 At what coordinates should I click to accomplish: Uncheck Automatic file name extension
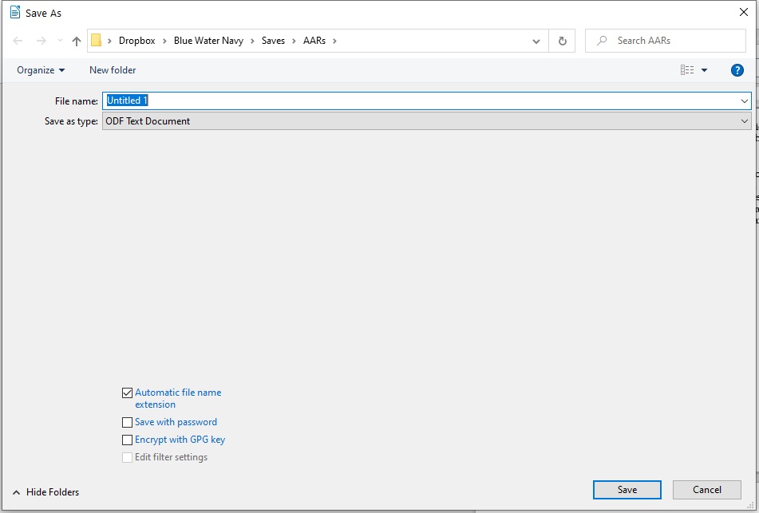point(128,393)
